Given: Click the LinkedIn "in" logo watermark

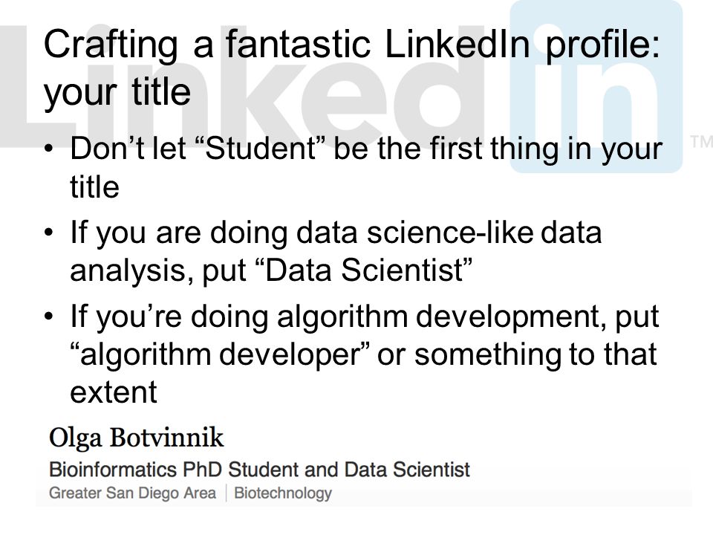Looking at the screenshot, I should point(596,86).
